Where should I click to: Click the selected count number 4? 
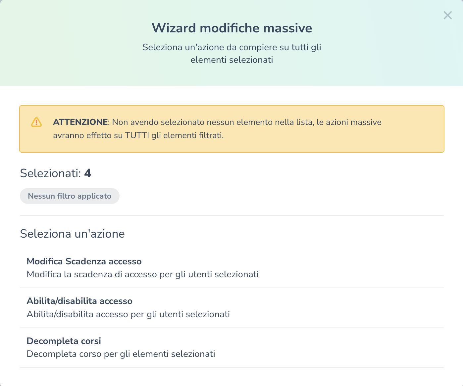(87, 173)
